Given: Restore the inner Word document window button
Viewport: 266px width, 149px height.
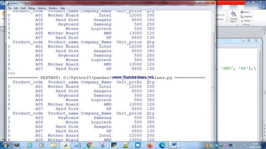Looking at the screenshot, I should click(x=249, y=41).
